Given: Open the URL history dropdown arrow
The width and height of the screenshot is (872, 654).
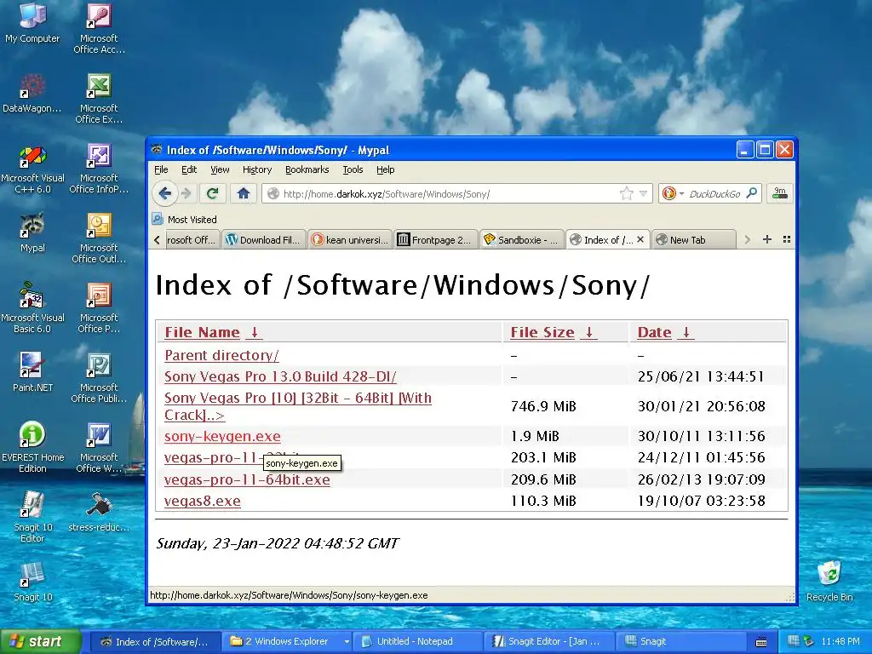Looking at the screenshot, I should click(644, 193).
